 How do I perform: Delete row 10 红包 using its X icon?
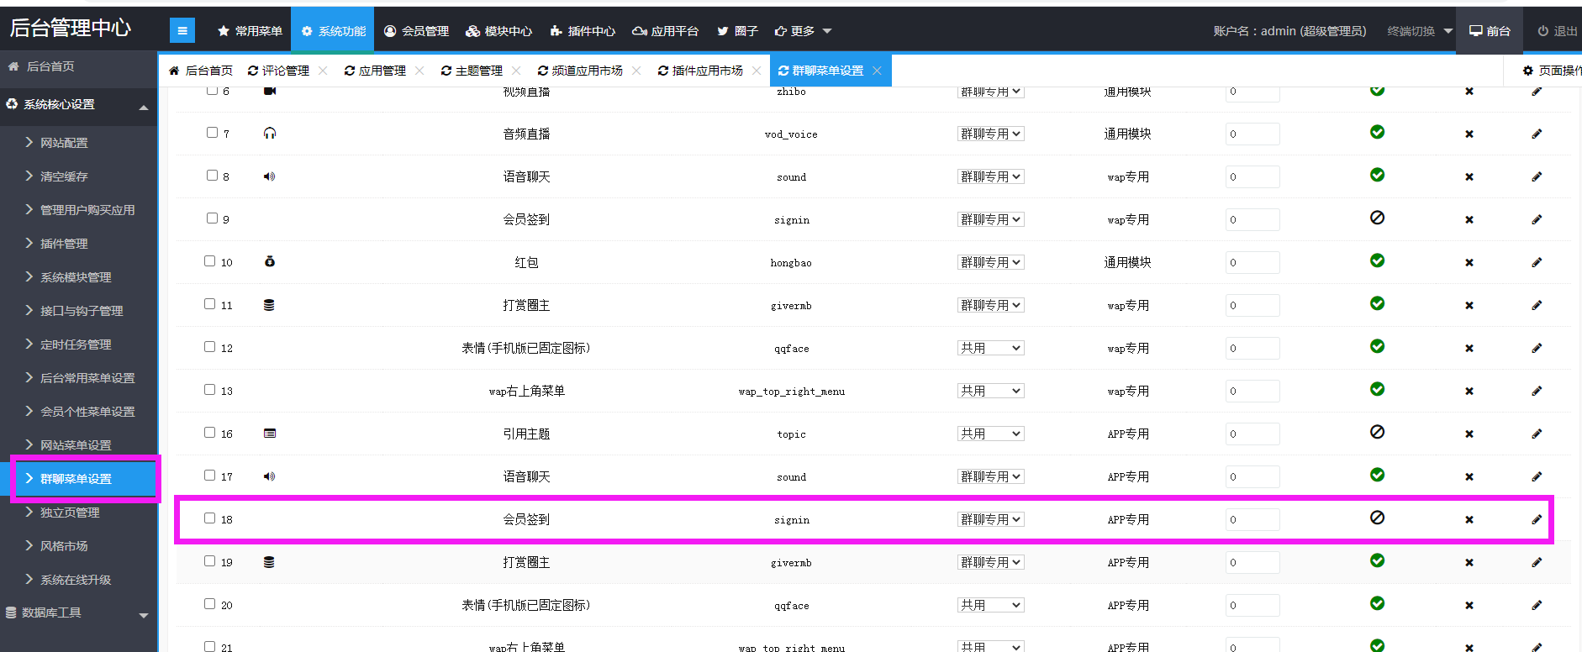point(1469,262)
